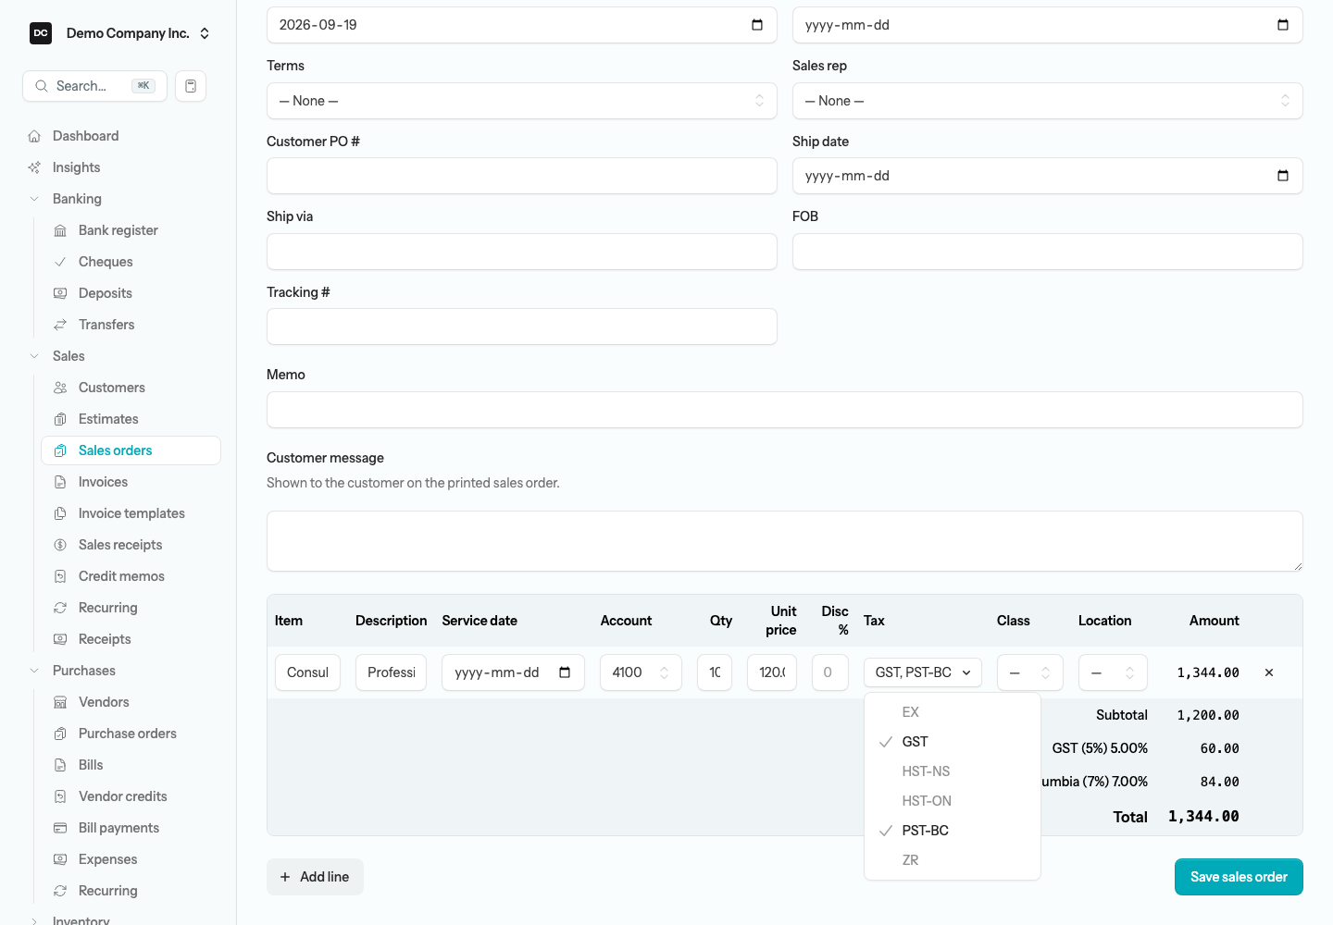The image size is (1333, 925).
Task: Remove the line item with X icon
Action: pyautogui.click(x=1269, y=672)
